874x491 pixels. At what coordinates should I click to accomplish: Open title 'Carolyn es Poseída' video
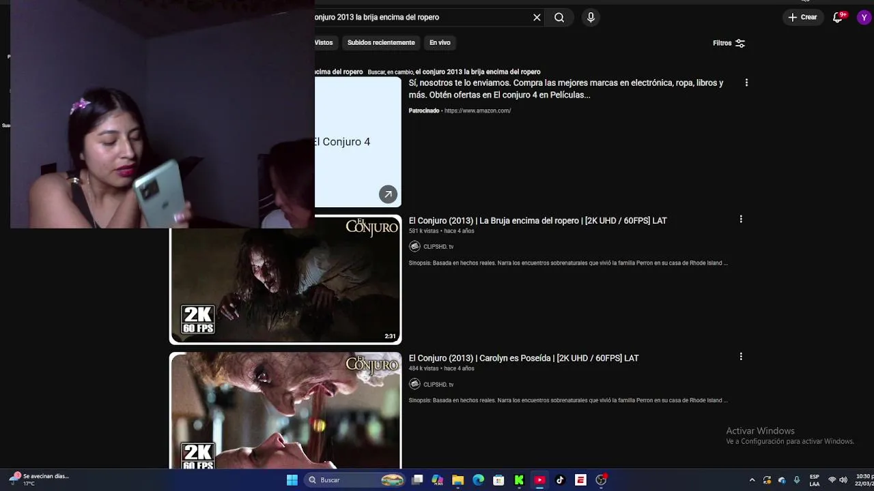tap(524, 358)
